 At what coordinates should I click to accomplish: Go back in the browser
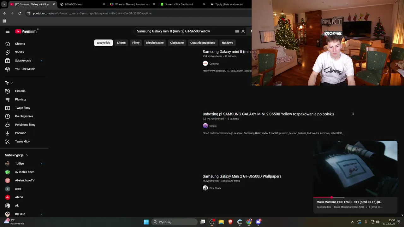click(x=4, y=13)
